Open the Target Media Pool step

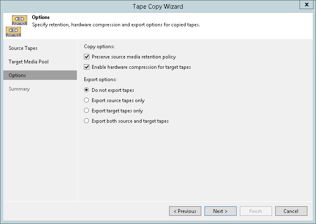[28, 62]
